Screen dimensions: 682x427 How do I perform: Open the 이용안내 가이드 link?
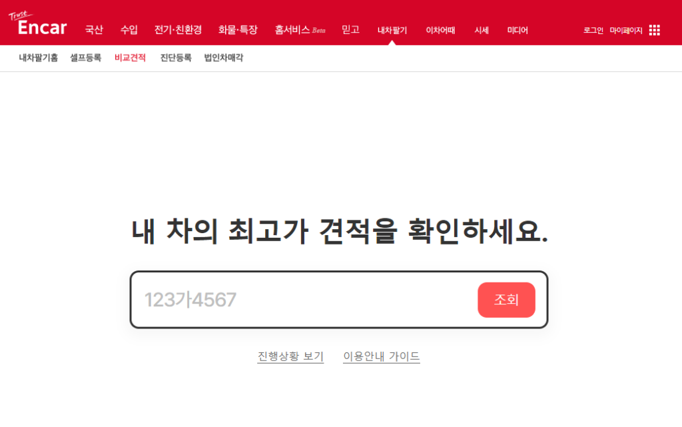pyautogui.click(x=382, y=356)
